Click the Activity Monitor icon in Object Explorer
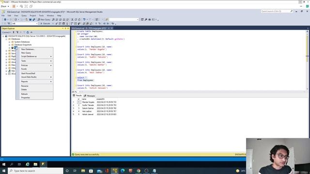Screen dimensions: 310x174 pos(31,32)
